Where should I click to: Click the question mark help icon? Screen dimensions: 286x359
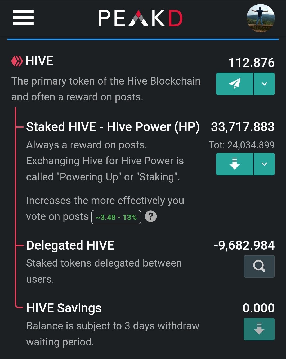pyautogui.click(x=151, y=216)
